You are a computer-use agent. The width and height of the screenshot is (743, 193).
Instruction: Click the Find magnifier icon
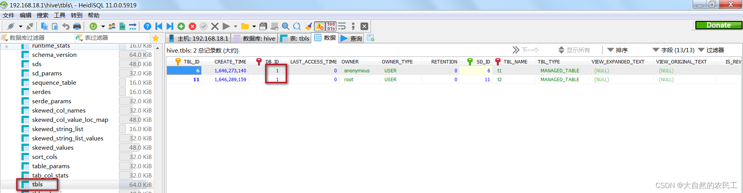(285, 26)
